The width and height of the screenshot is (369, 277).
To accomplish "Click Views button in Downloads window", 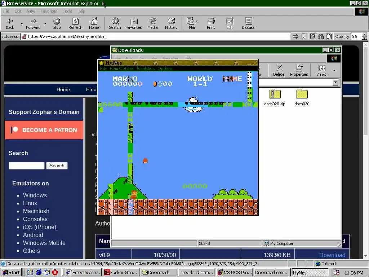I will [x=321, y=70].
